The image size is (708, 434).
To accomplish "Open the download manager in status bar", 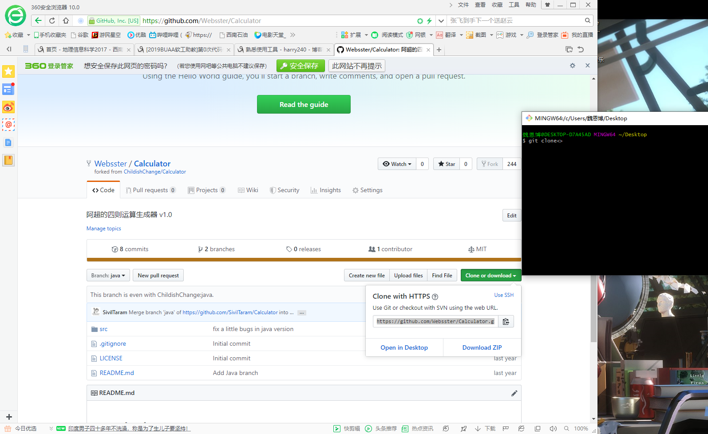I will [485, 428].
